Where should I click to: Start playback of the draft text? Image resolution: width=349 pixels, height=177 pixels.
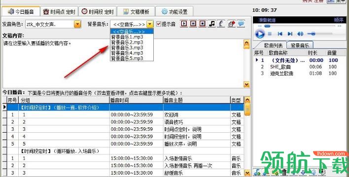point(184,24)
